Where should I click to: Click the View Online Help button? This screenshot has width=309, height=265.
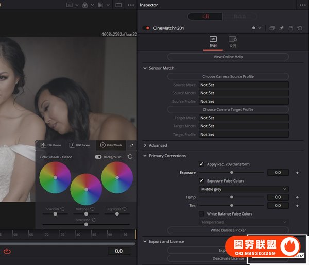(228, 57)
